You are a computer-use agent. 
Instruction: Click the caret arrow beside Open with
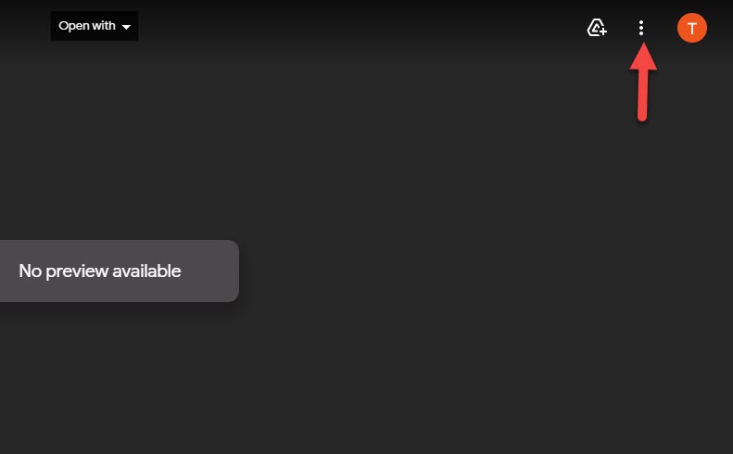[x=126, y=27]
